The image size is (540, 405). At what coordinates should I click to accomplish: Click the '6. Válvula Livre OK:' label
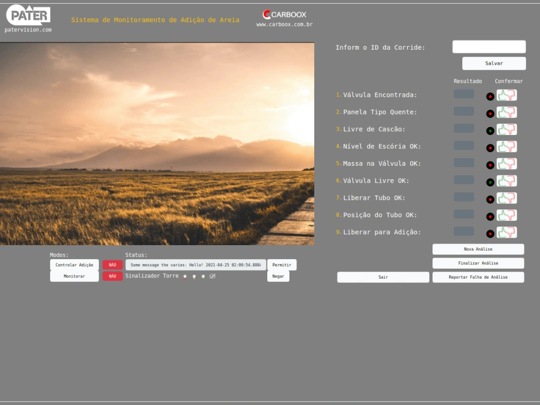coord(373,181)
